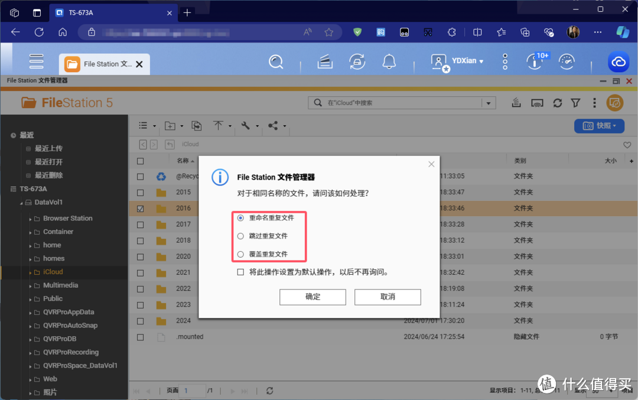Select the 覆盖重复文件 radio option
The height and width of the screenshot is (400, 638).
240,254
